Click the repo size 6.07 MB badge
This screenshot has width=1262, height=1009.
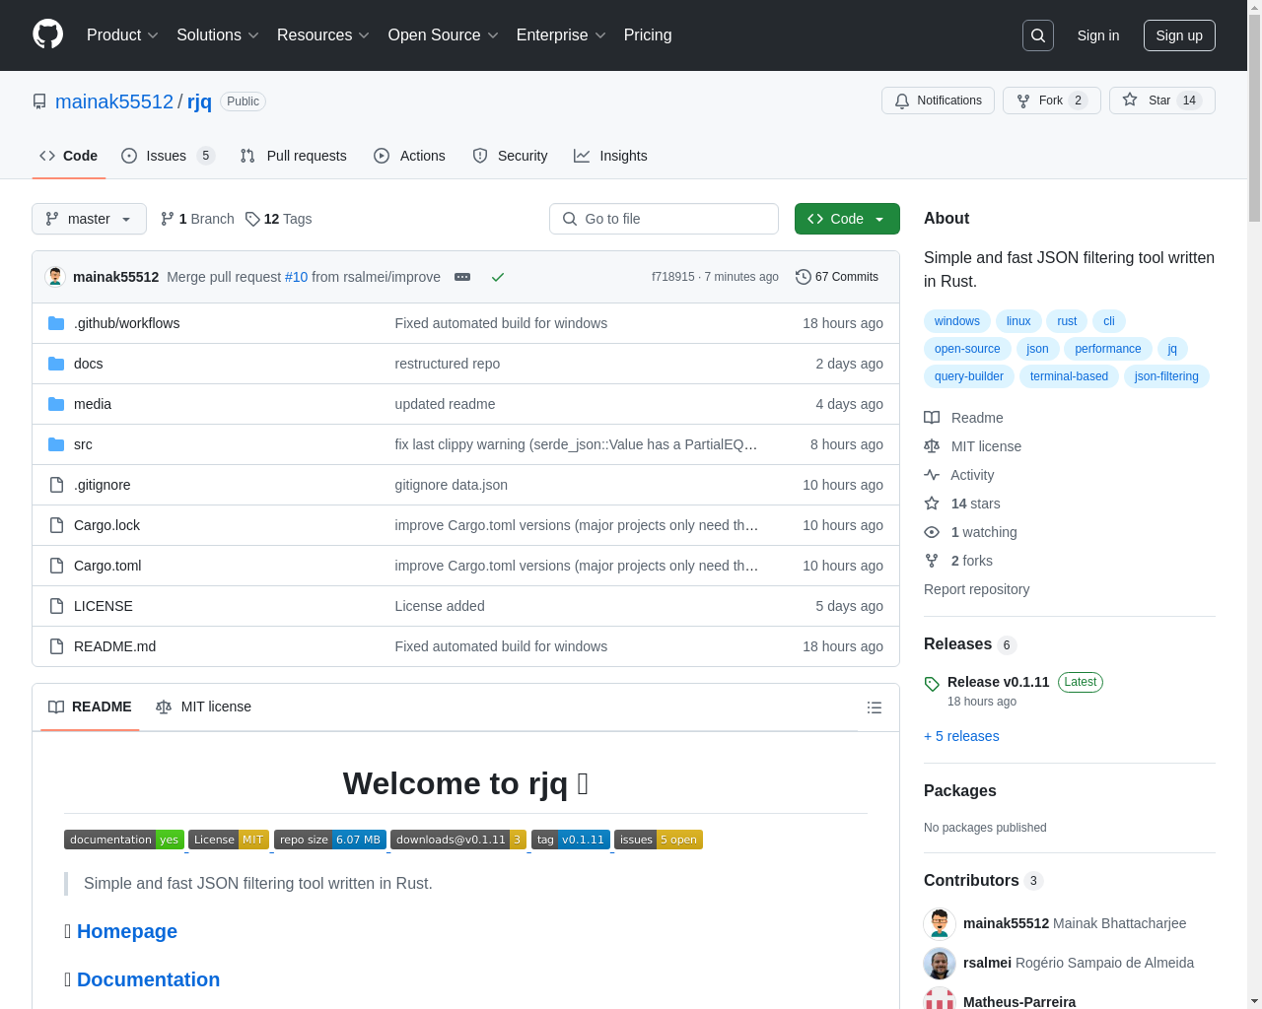click(x=330, y=840)
